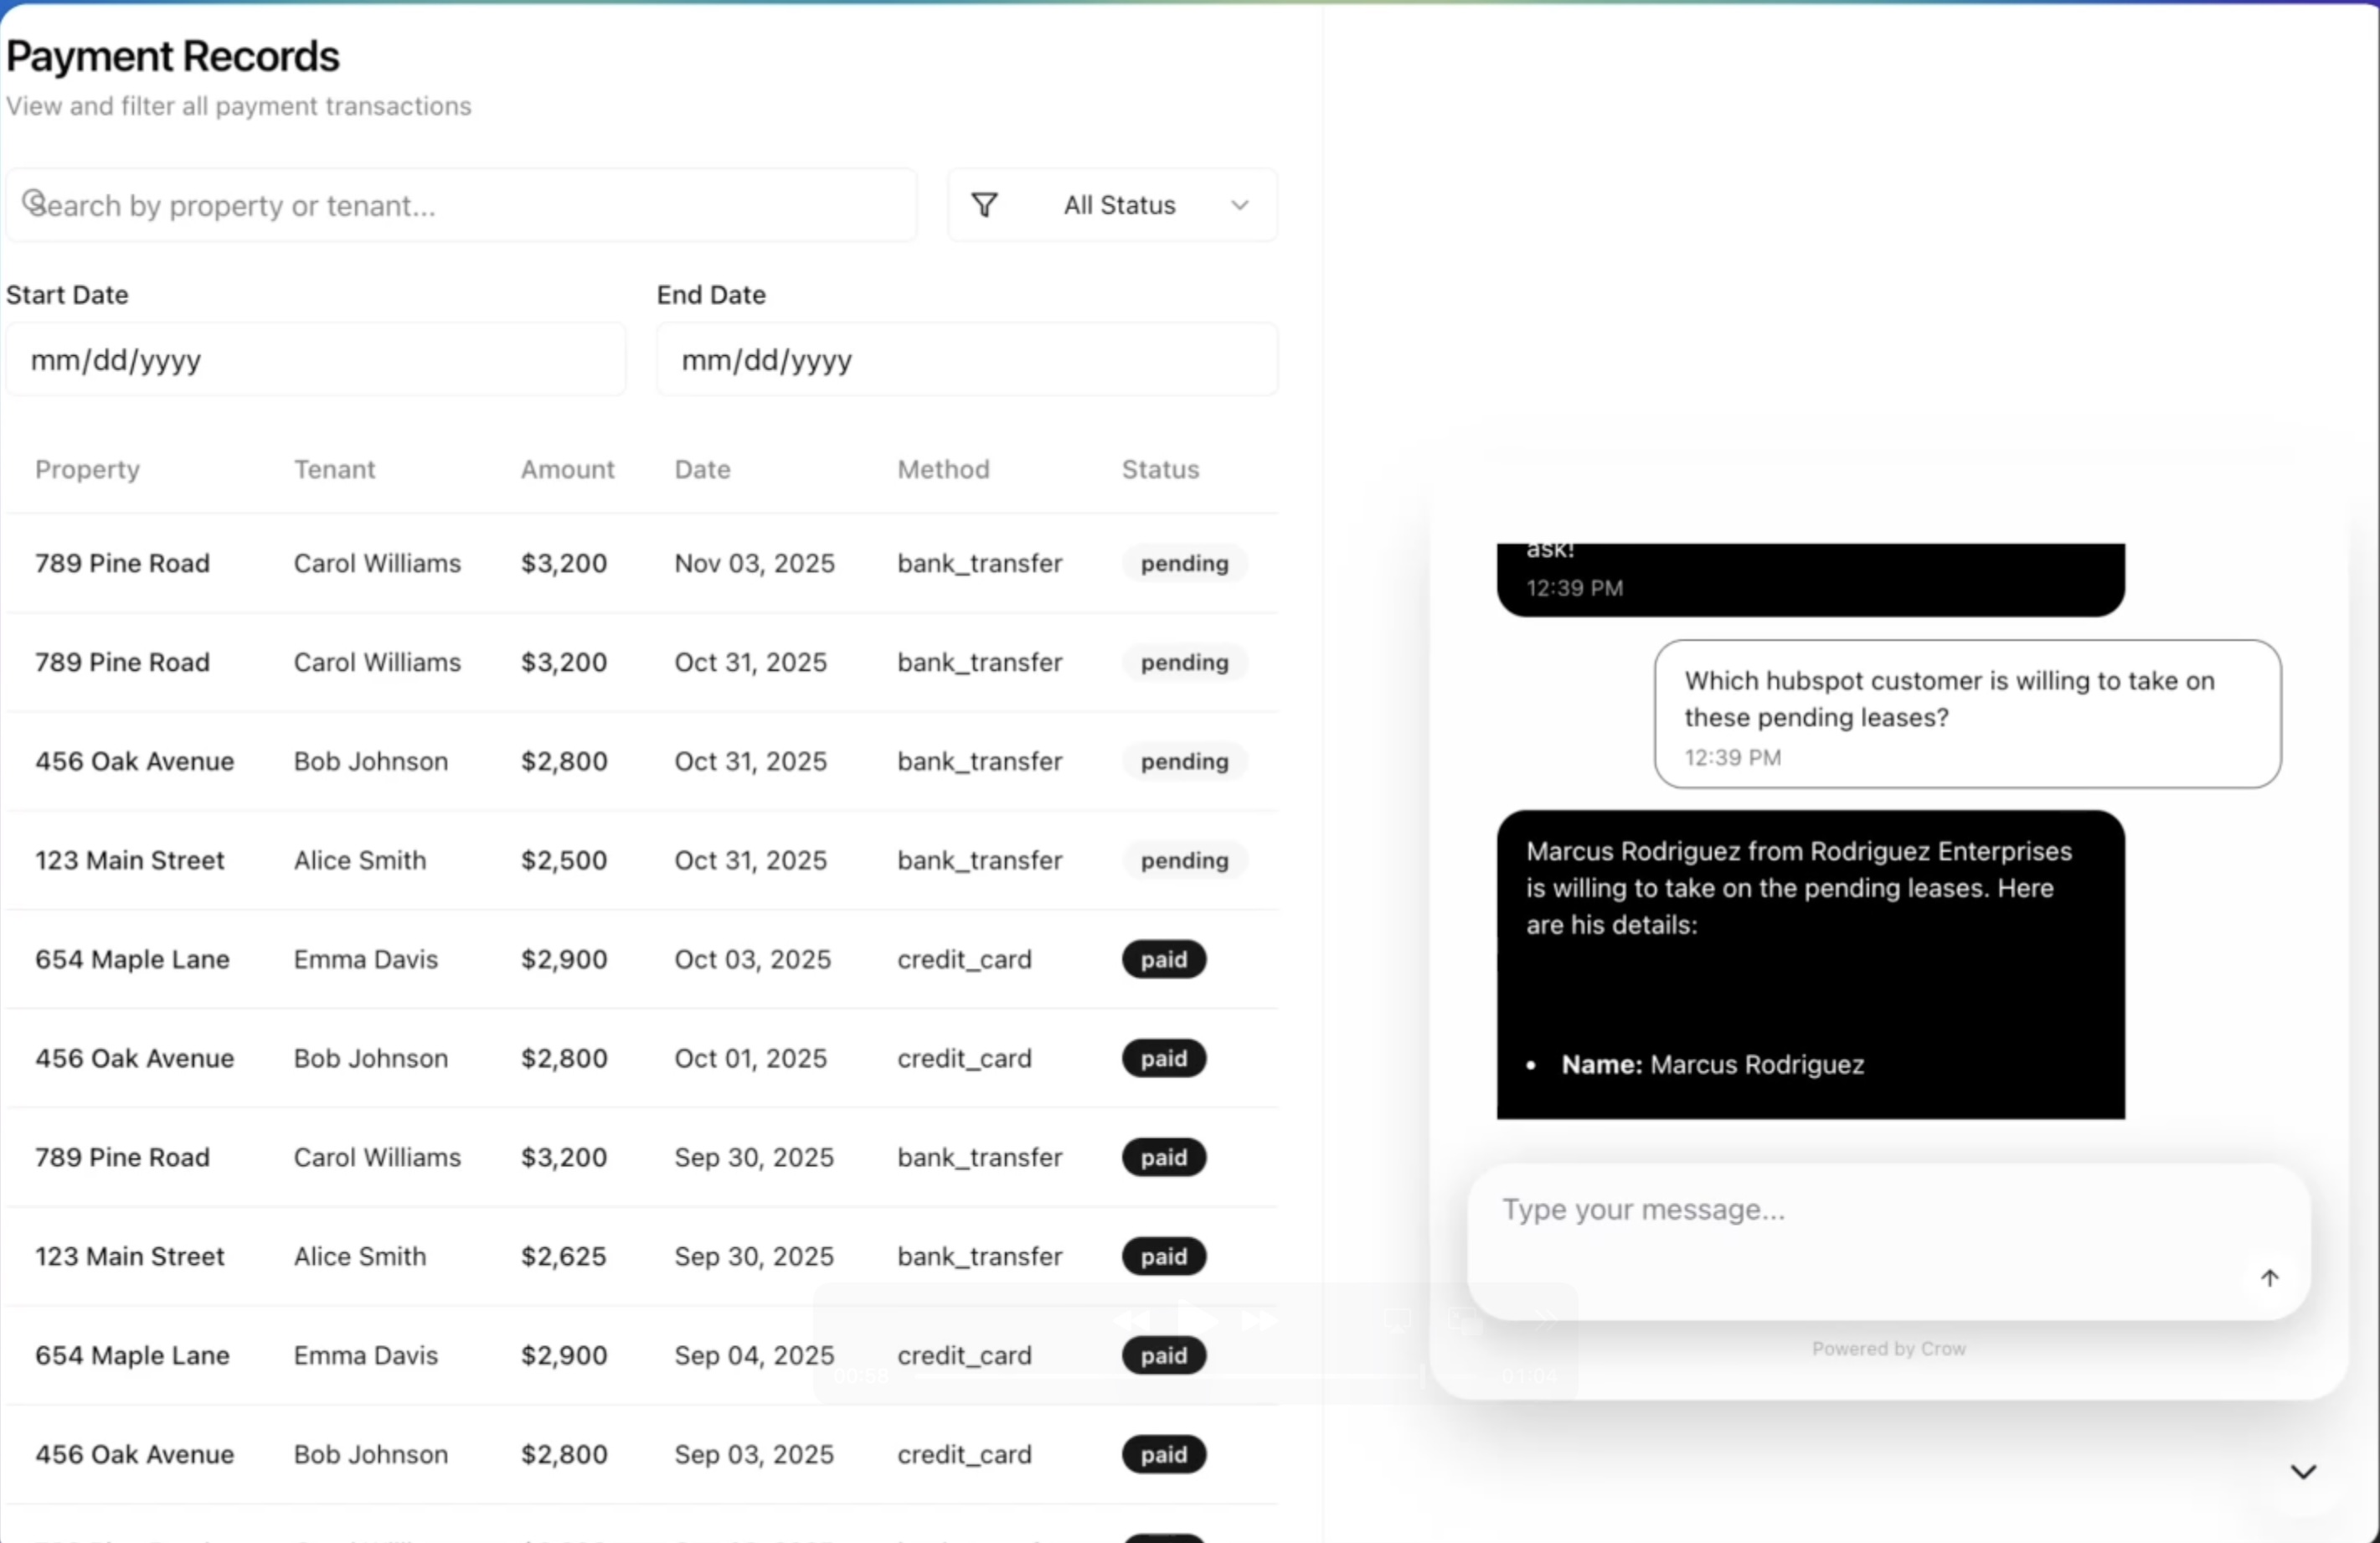This screenshot has width=2380, height=1543.
Task: Collapse the chat widget with the down chevron
Action: point(2303,1472)
